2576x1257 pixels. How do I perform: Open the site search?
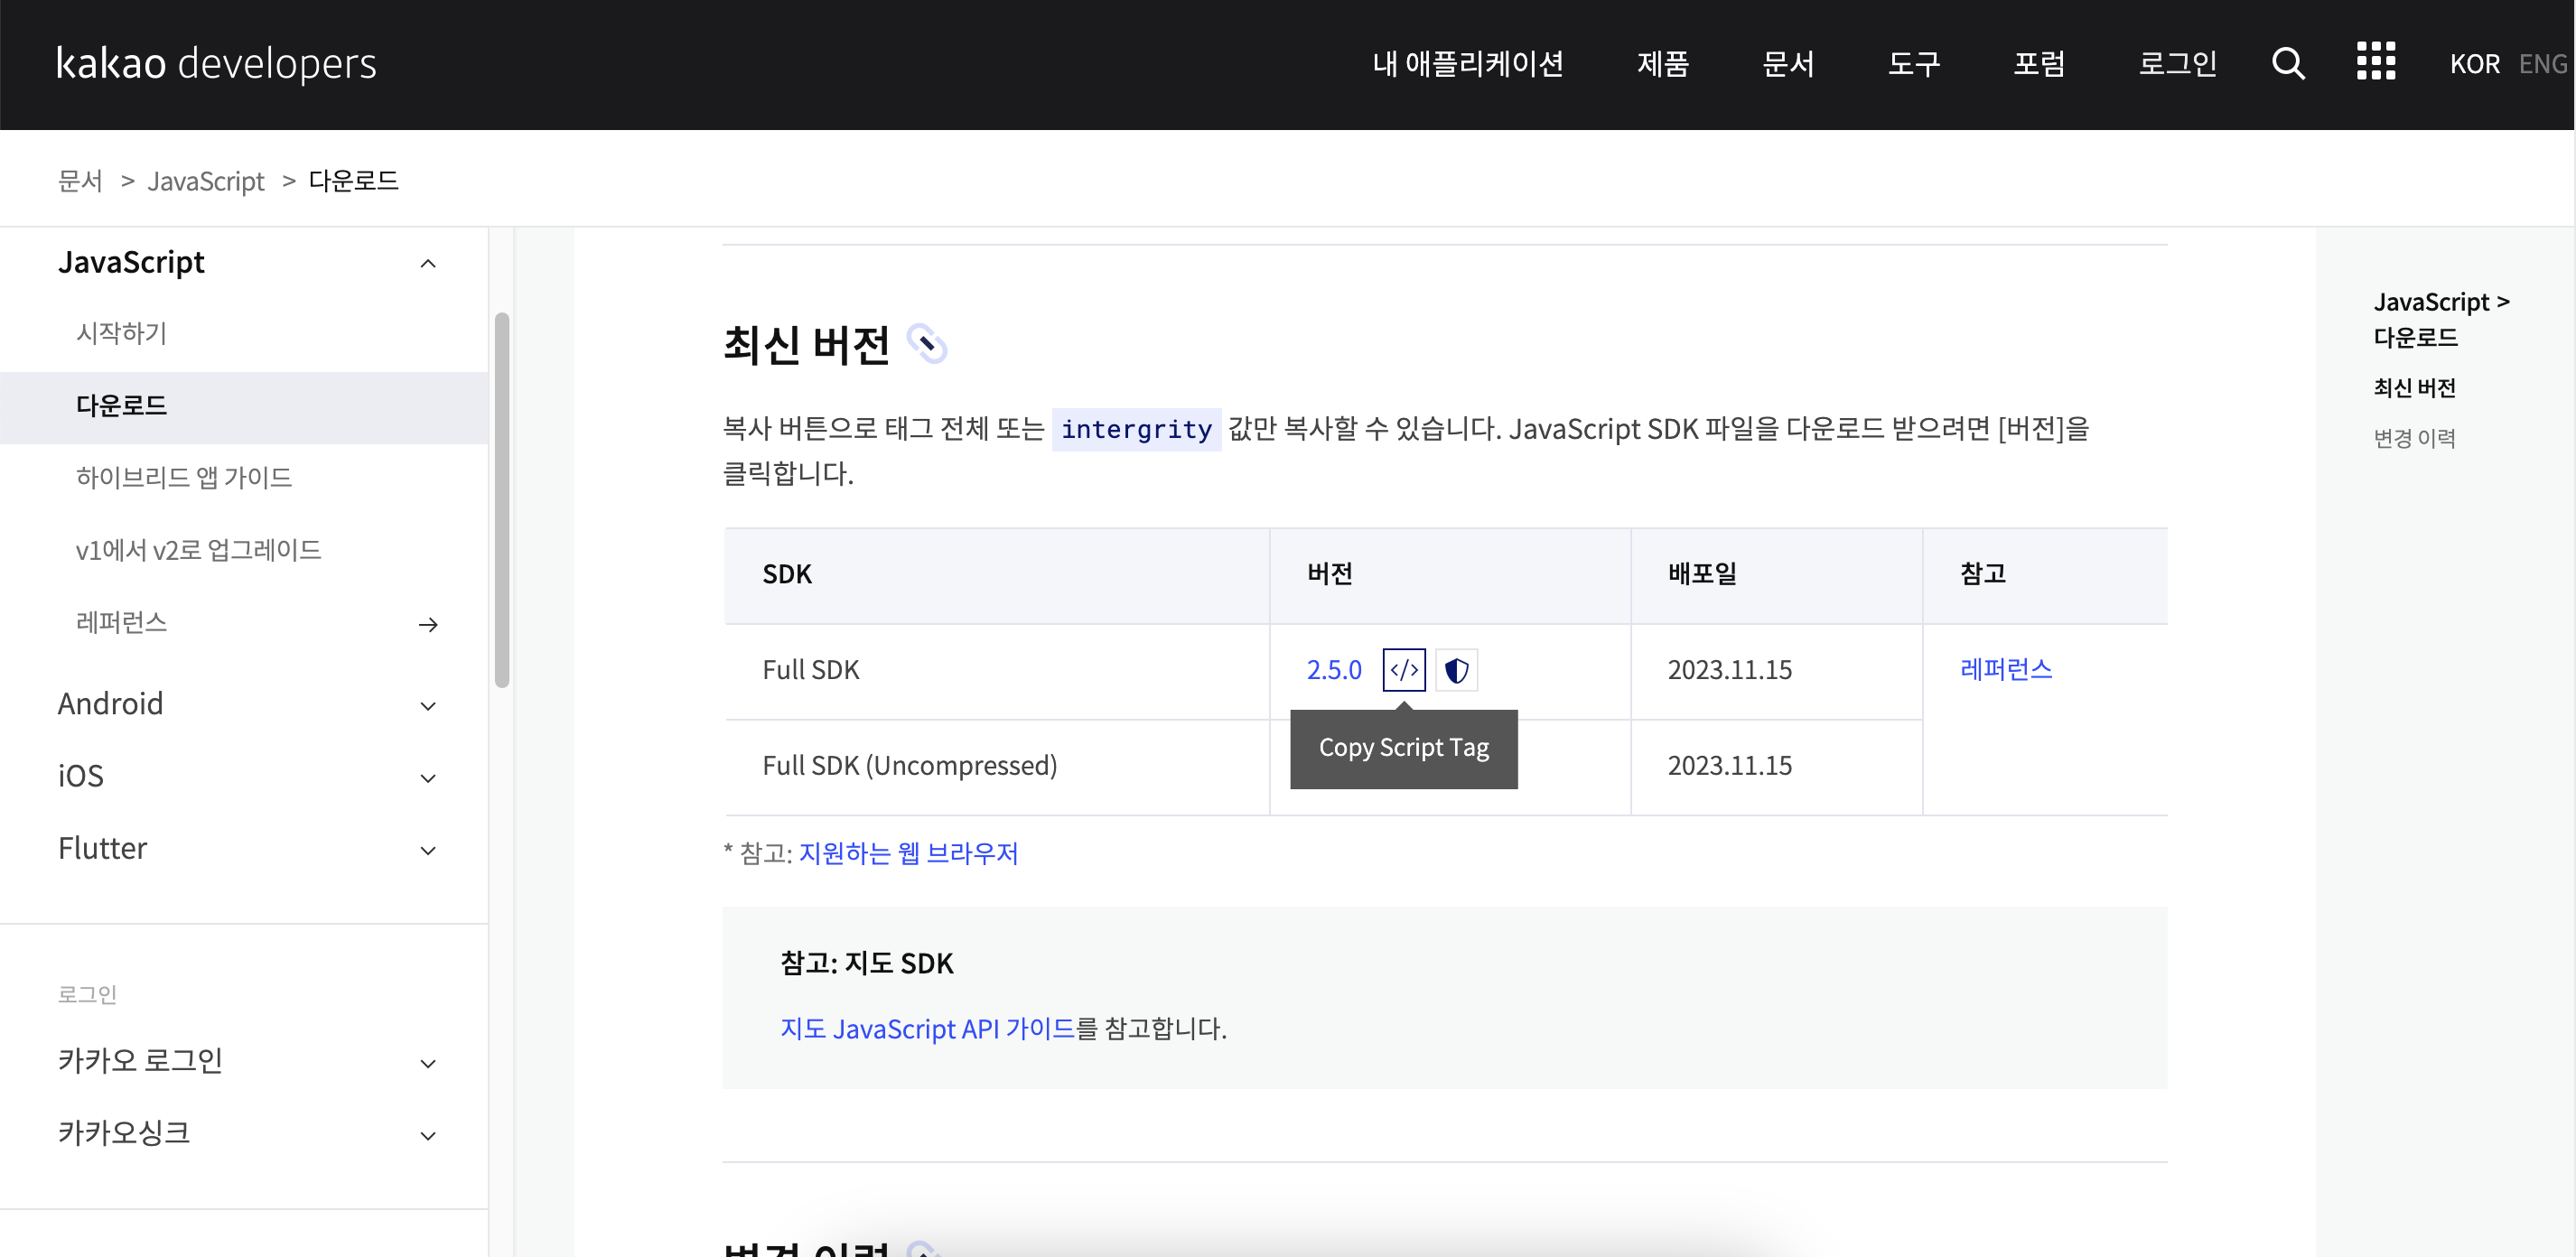pyautogui.click(x=2288, y=63)
